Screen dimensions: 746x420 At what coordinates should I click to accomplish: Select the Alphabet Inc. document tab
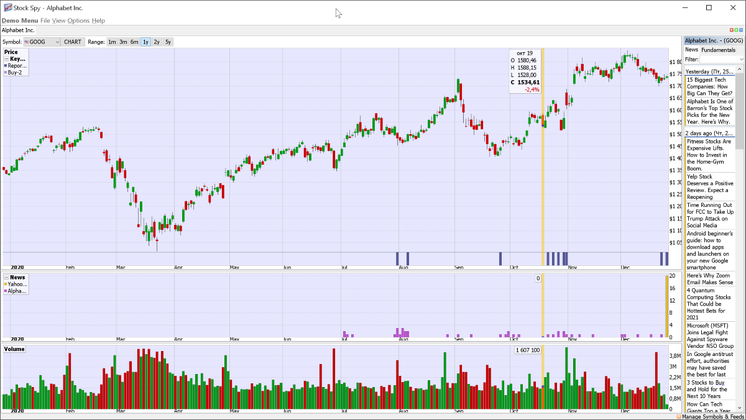pyautogui.click(x=18, y=30)
